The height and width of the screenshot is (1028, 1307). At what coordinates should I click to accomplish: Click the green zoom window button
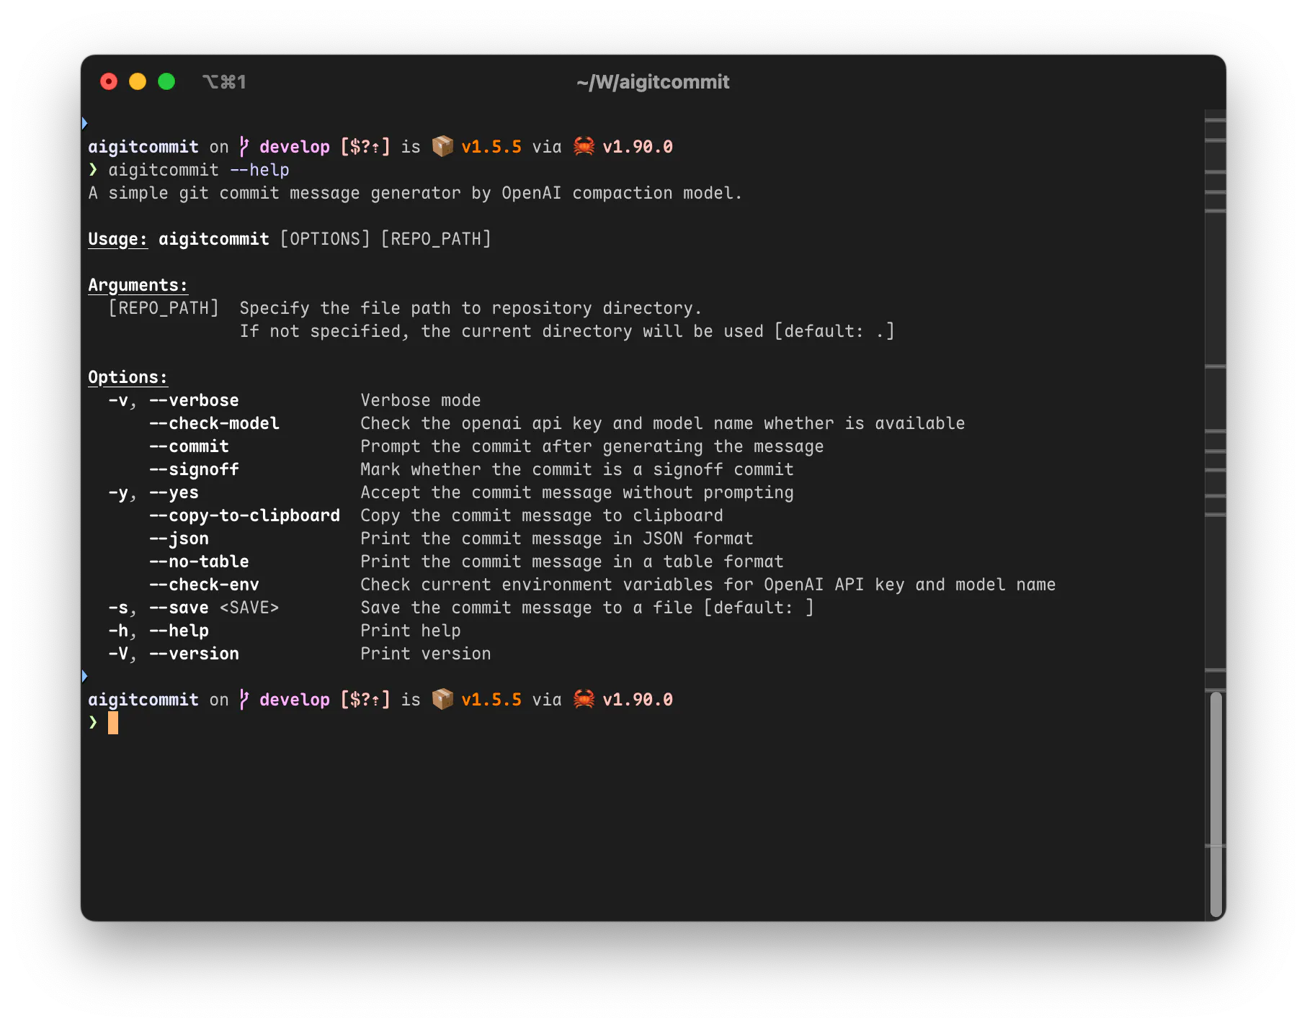click(166, 81)
